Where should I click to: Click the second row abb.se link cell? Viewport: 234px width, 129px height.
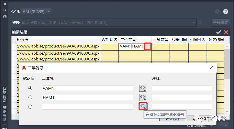tap(58, 53)
